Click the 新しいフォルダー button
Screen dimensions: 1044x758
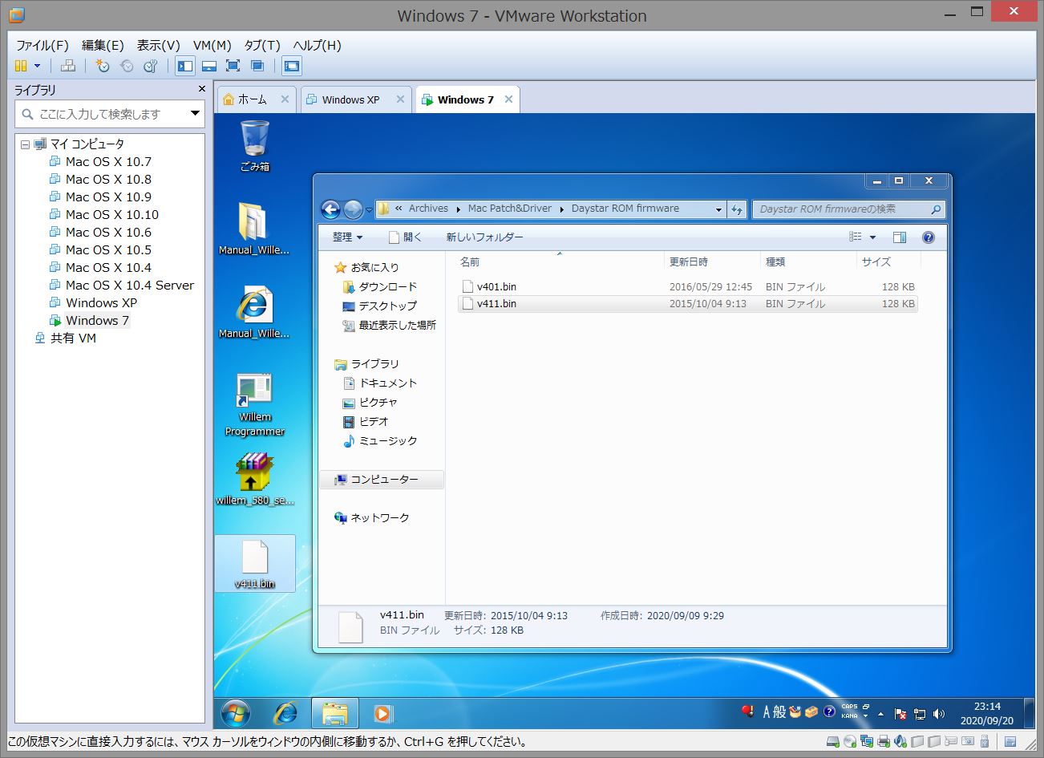tap(484, 237)
